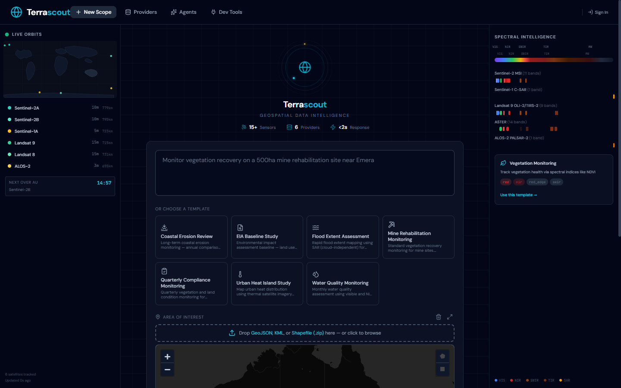Click the upload icon in drop zone

point(232,333)
